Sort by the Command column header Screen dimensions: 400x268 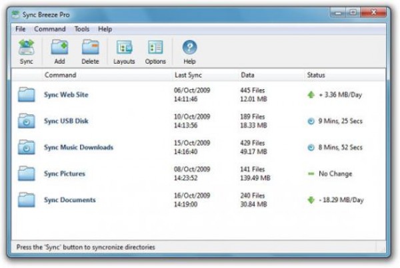click(x=61, y=75)
